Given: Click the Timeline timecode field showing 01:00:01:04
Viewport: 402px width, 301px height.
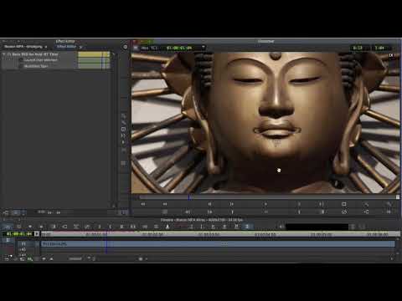Looking at the screenshot, I should (x=19, y=234).
